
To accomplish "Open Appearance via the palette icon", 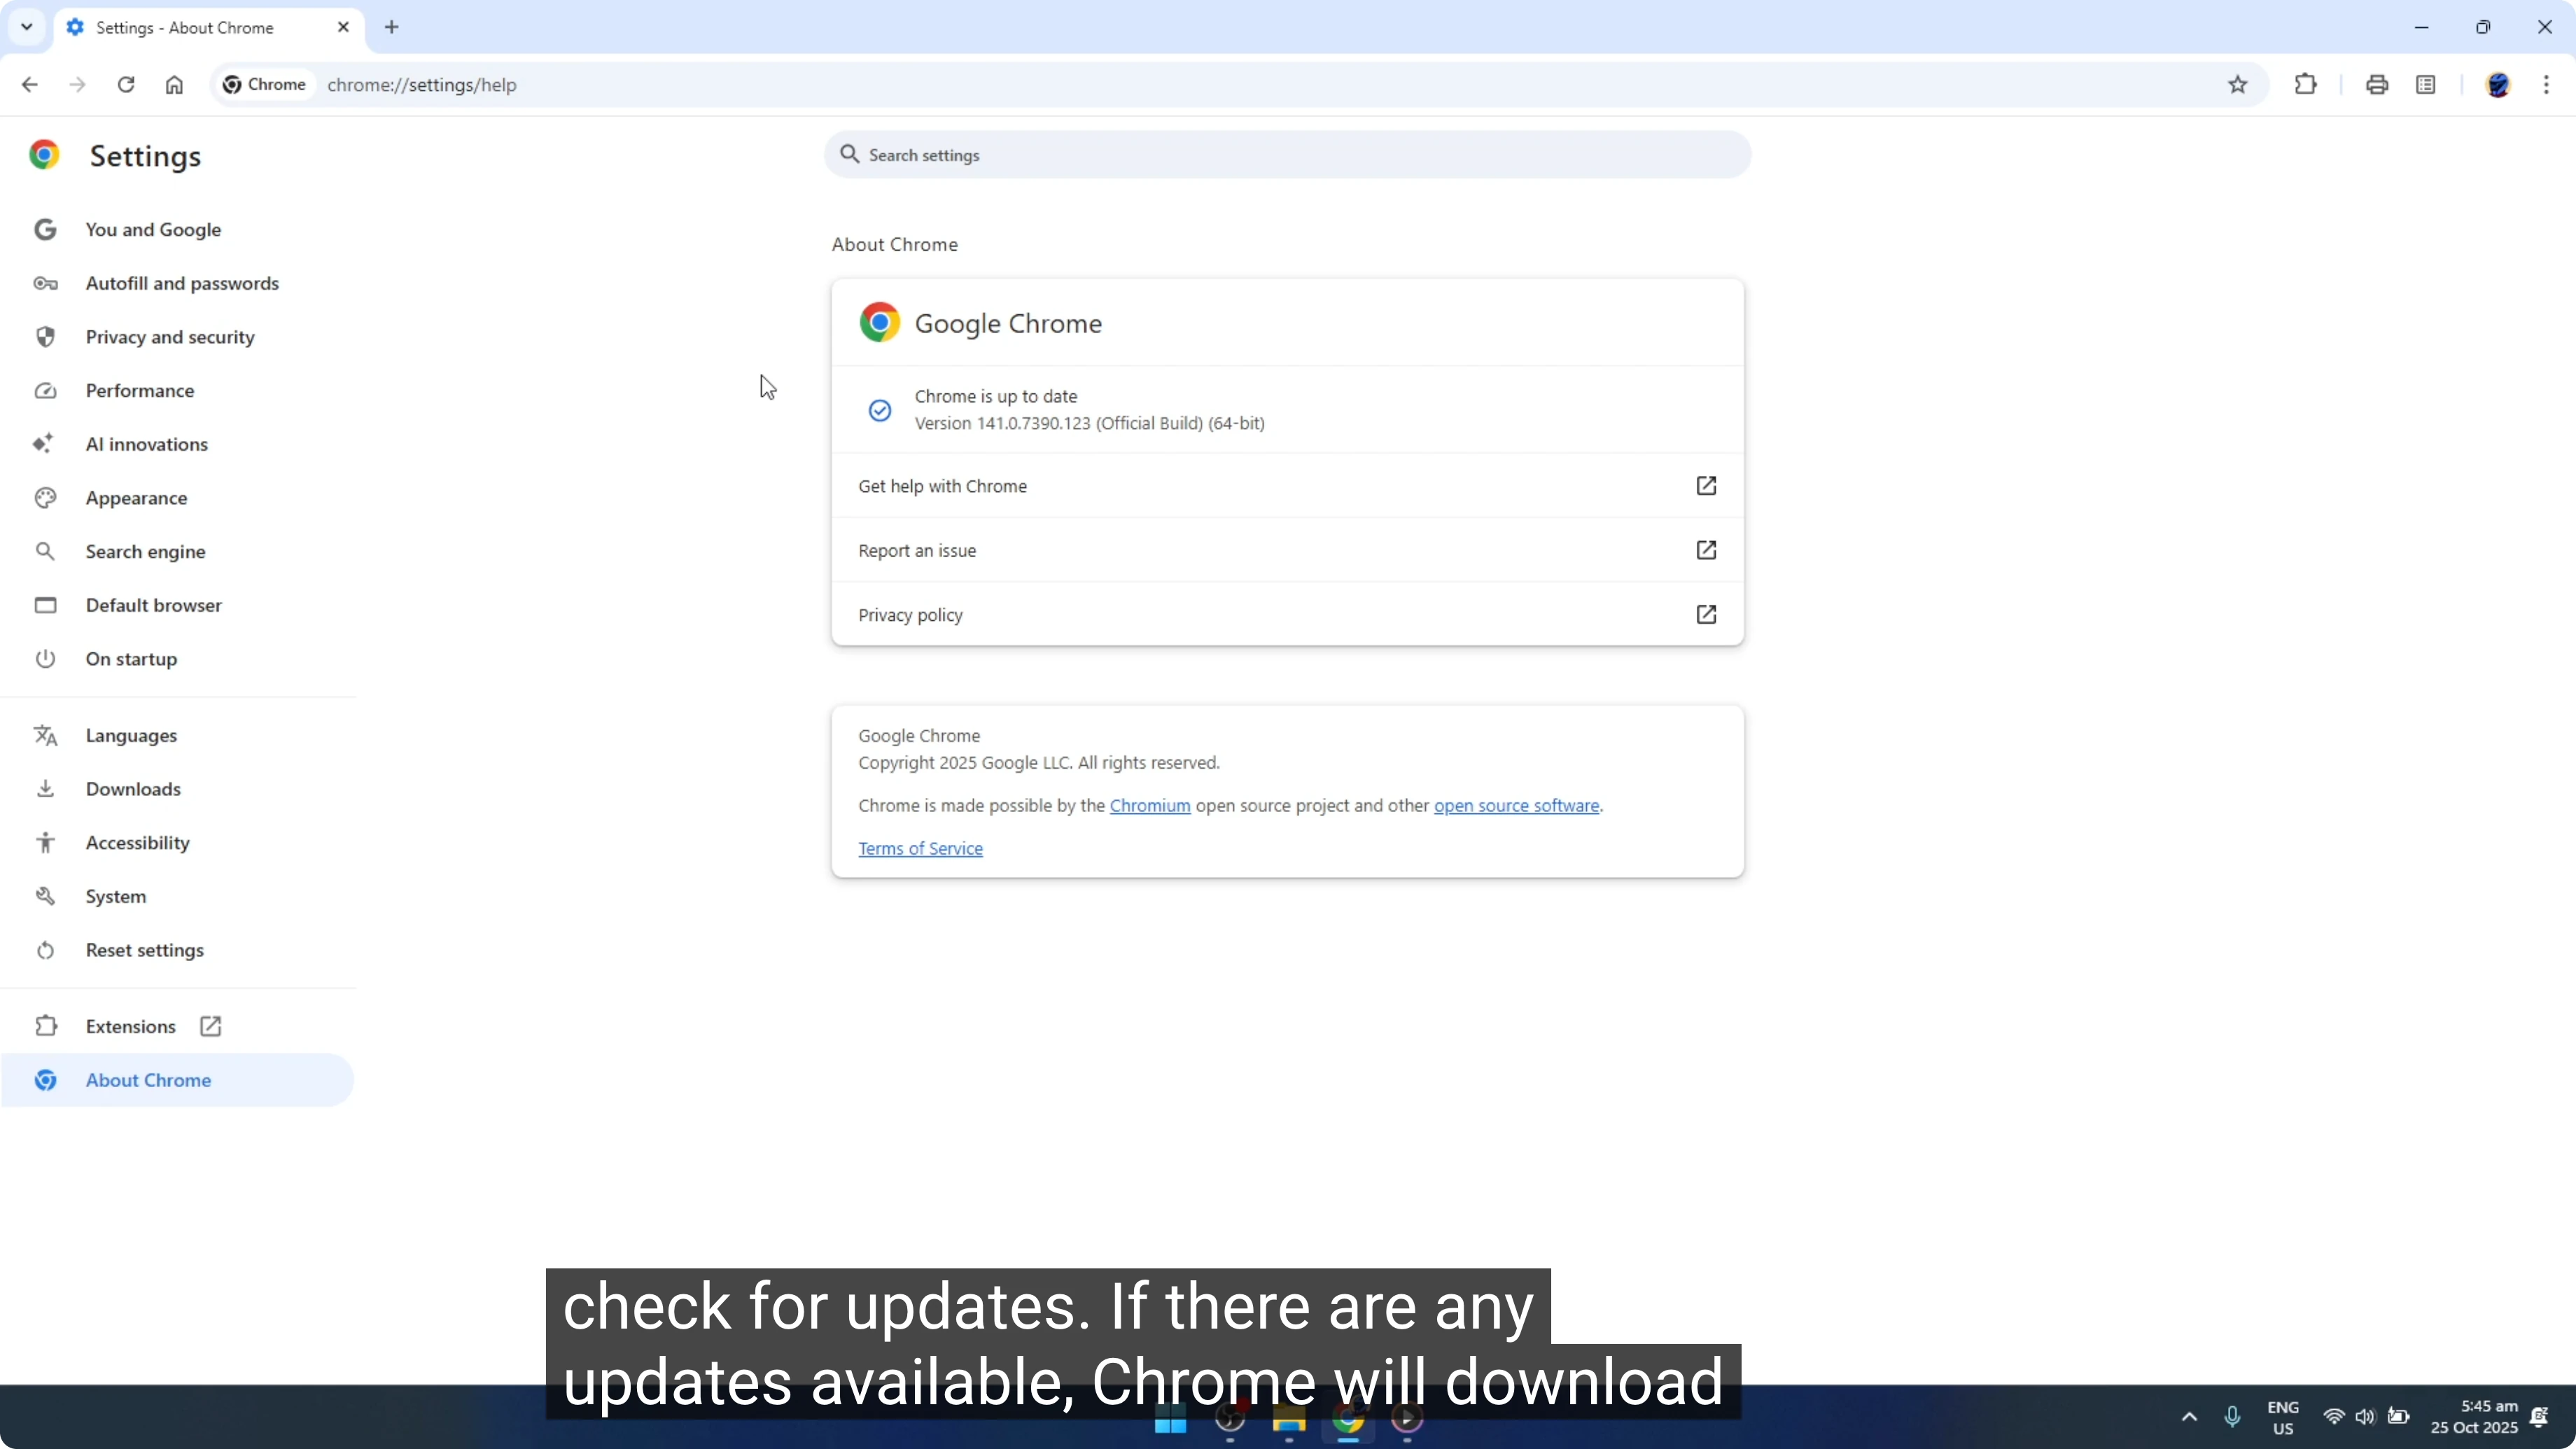I will click(x=45, y=498).
